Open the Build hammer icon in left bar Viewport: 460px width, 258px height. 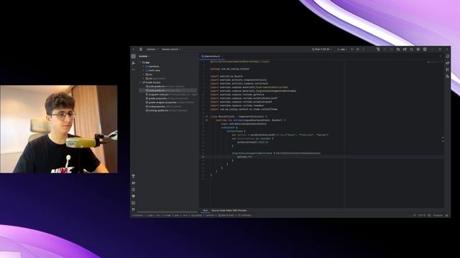(x=134, y=176)
